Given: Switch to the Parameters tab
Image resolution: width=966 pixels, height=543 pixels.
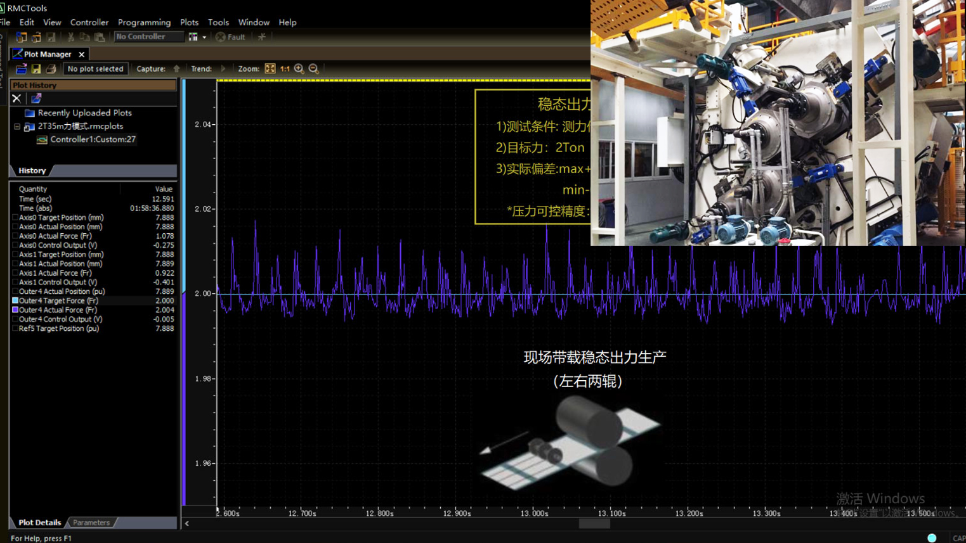Looking at the screenshot, I should [x=91, y=522].
